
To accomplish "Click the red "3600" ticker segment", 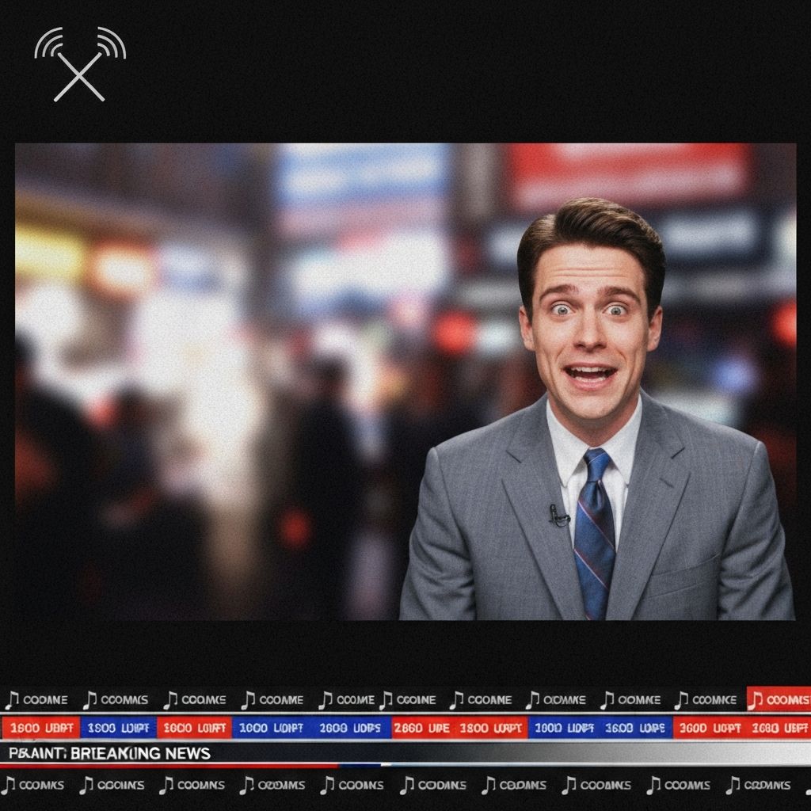I will 710,728.
